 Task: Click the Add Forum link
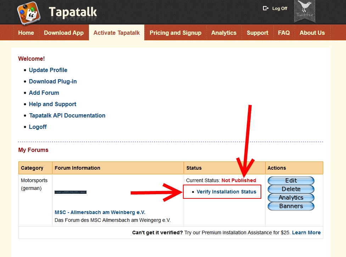[x=44, y=93]
